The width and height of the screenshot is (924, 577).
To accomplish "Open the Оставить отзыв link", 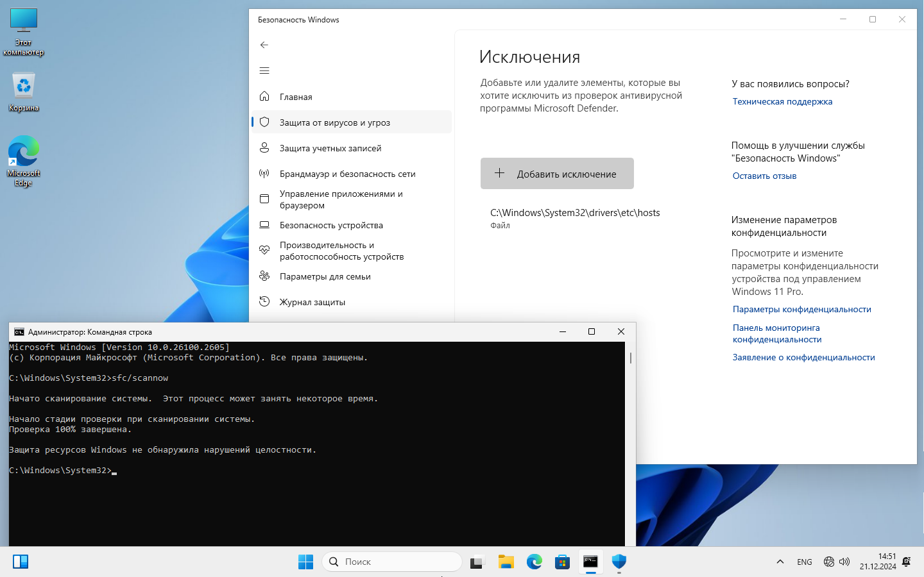I will click(x=764, y=176).
